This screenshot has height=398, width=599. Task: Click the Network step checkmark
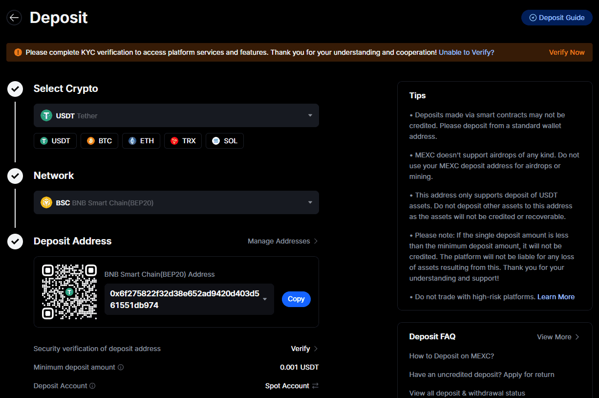click(x=15, y=176)
